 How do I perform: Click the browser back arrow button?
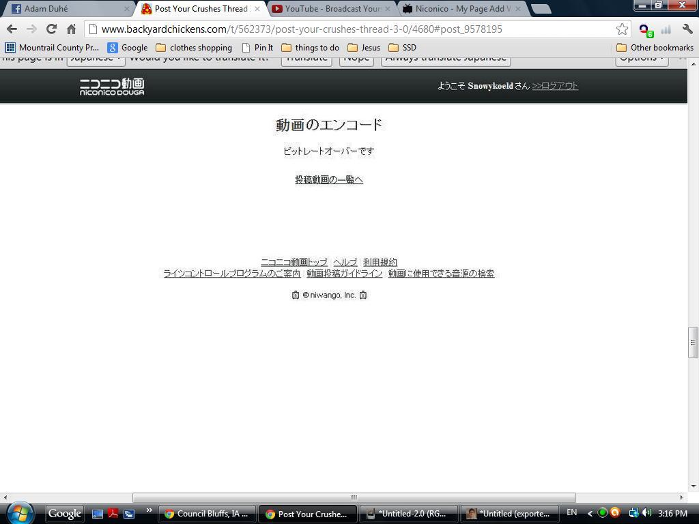(x=12, y=29)
